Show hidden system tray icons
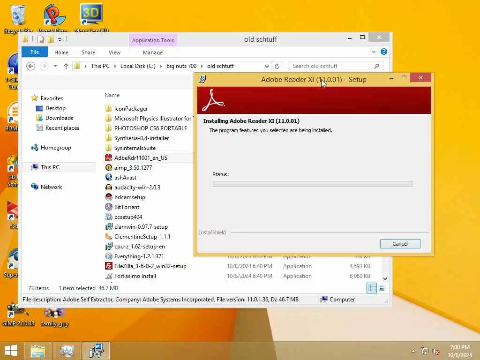Image resolution: width=480 pixels, height=360 pixels. coord(413,351)
